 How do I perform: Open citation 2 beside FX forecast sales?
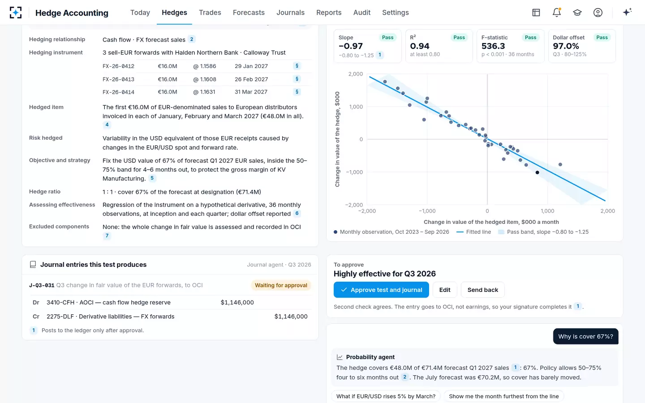[192, 39]
